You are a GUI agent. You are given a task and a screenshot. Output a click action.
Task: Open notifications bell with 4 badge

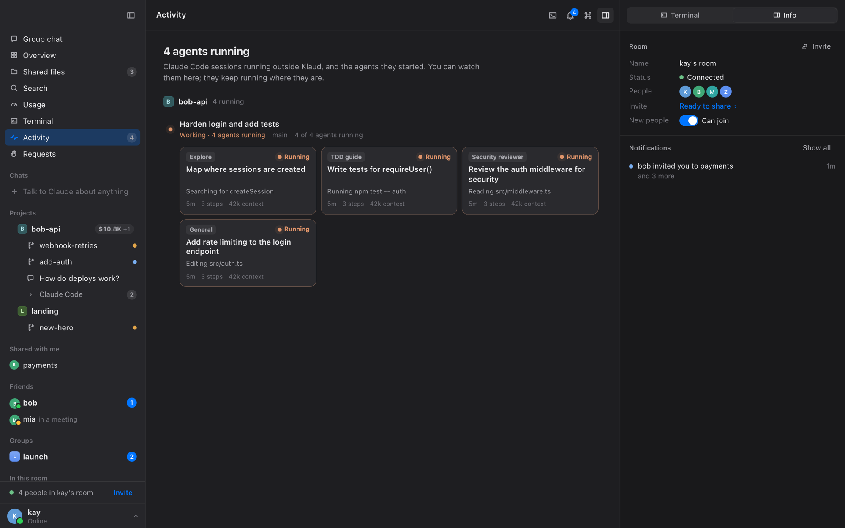click(x=570, y=15)
